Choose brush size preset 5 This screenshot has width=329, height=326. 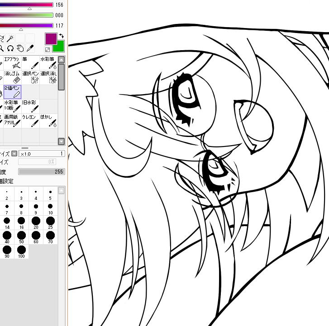point(50,194)
